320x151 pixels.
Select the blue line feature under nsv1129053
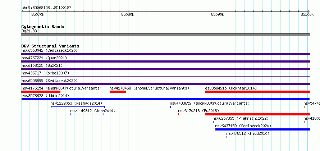[78, 107]
